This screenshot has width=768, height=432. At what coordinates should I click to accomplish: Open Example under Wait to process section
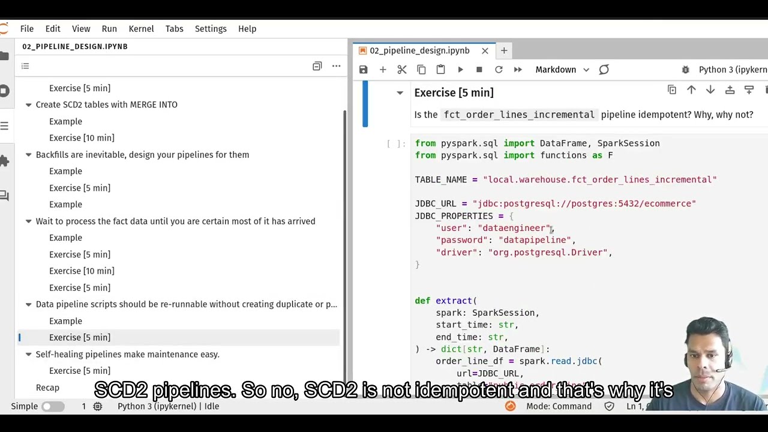pyautogui.click(x=65, y=238)
